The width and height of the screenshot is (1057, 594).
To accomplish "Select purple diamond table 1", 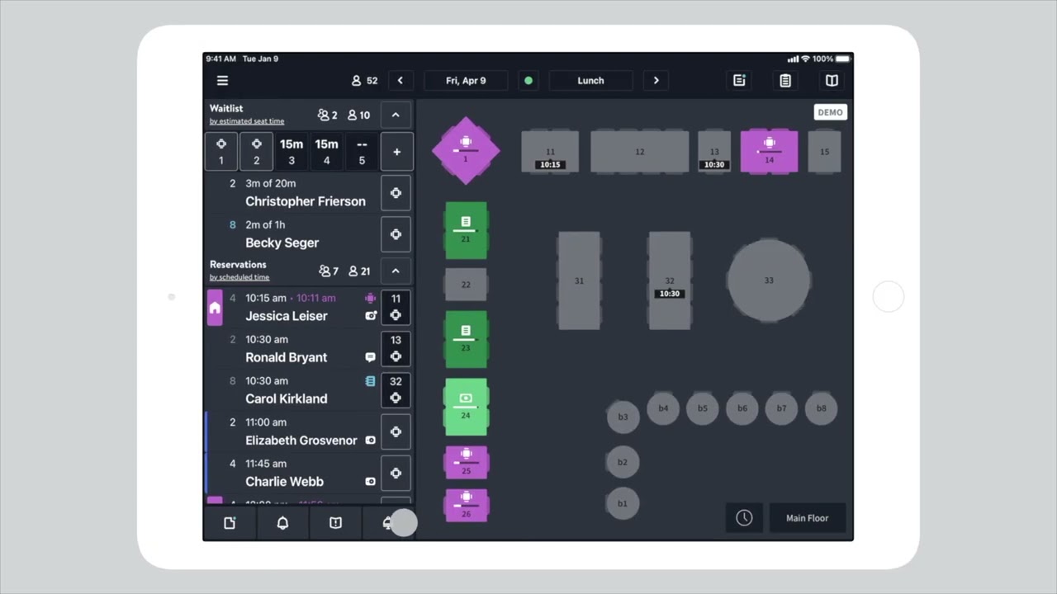I will click(x=466, y=150).
